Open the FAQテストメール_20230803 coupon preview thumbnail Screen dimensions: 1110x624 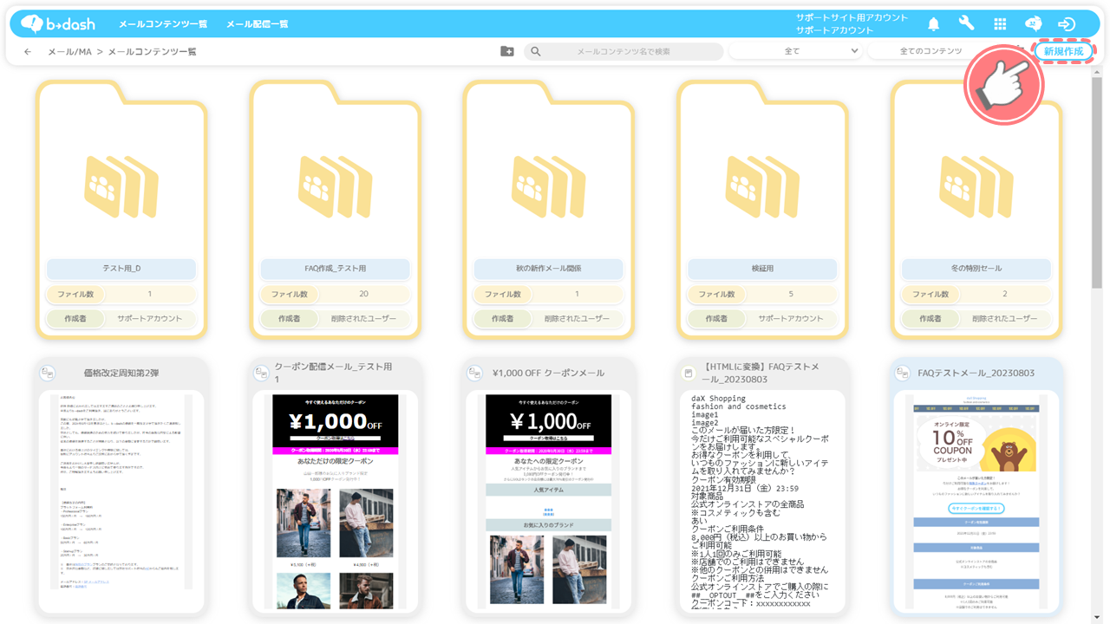[977, 502]
